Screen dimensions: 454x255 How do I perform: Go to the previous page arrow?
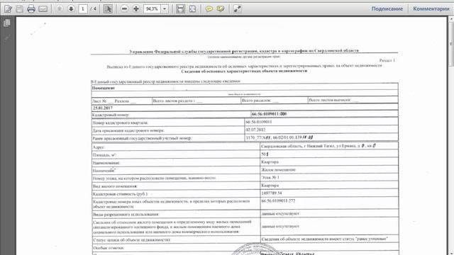click(60, 9)
